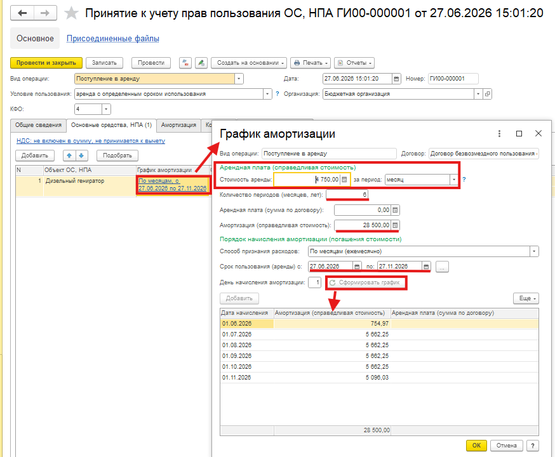Switch to the Общие сведения tab
555x457 pixels.
click(x=38, y=125)
